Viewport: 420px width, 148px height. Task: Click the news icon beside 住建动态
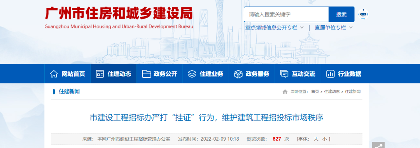[100, 74]
